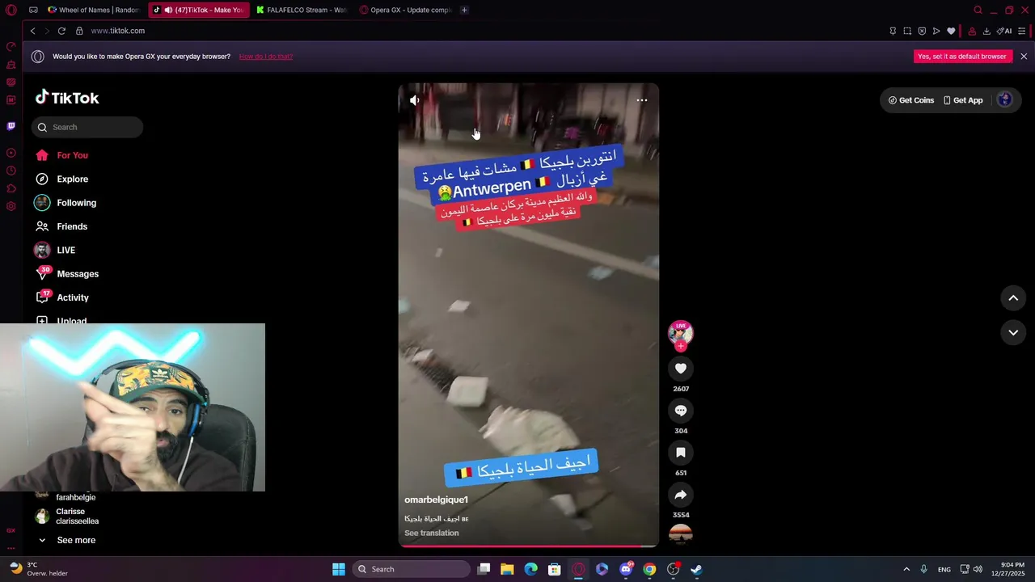Screen dimensions: 1035x582
Task: Take a snapshot with toolbar icon
Action: pyautogui.click(x=907, y=31)
